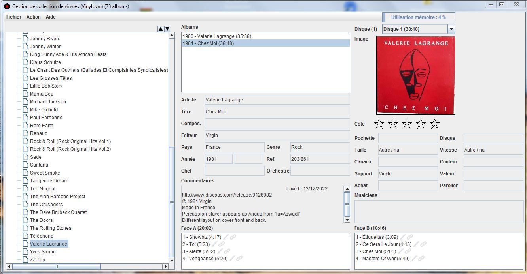
Task: Click the discogs URL in comments
Action: 227,195
